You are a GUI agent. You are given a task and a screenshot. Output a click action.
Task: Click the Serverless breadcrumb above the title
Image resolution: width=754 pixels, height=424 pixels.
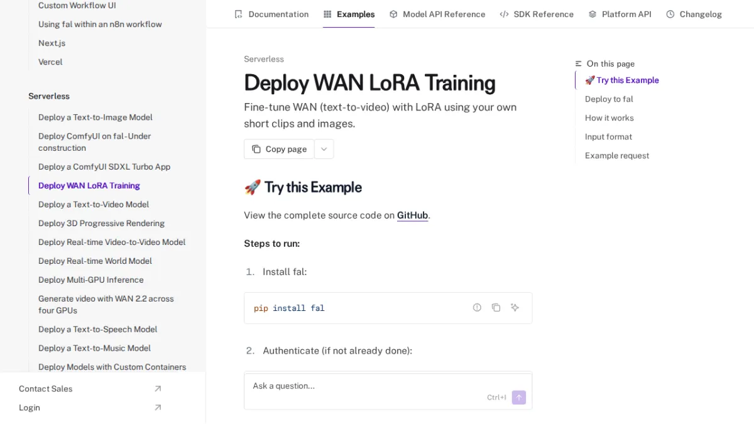tap(264, 59)
